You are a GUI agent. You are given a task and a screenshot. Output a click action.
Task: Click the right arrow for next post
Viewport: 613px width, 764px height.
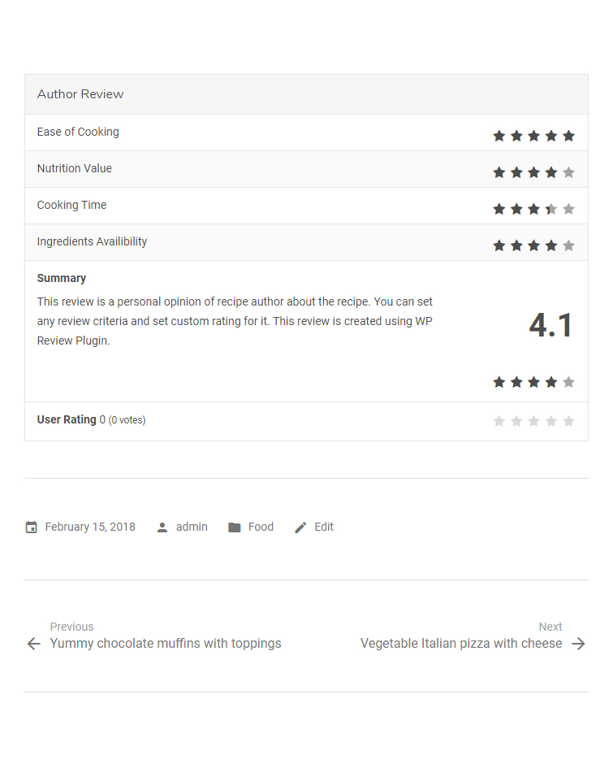[578, 645]
